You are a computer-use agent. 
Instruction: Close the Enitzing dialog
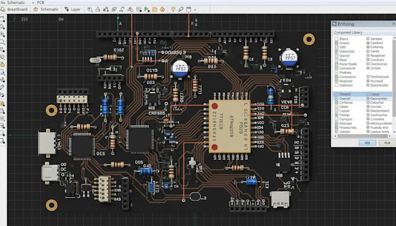tap(394, 24)
